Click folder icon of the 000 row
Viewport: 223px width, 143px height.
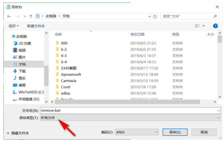pos(57,43)
